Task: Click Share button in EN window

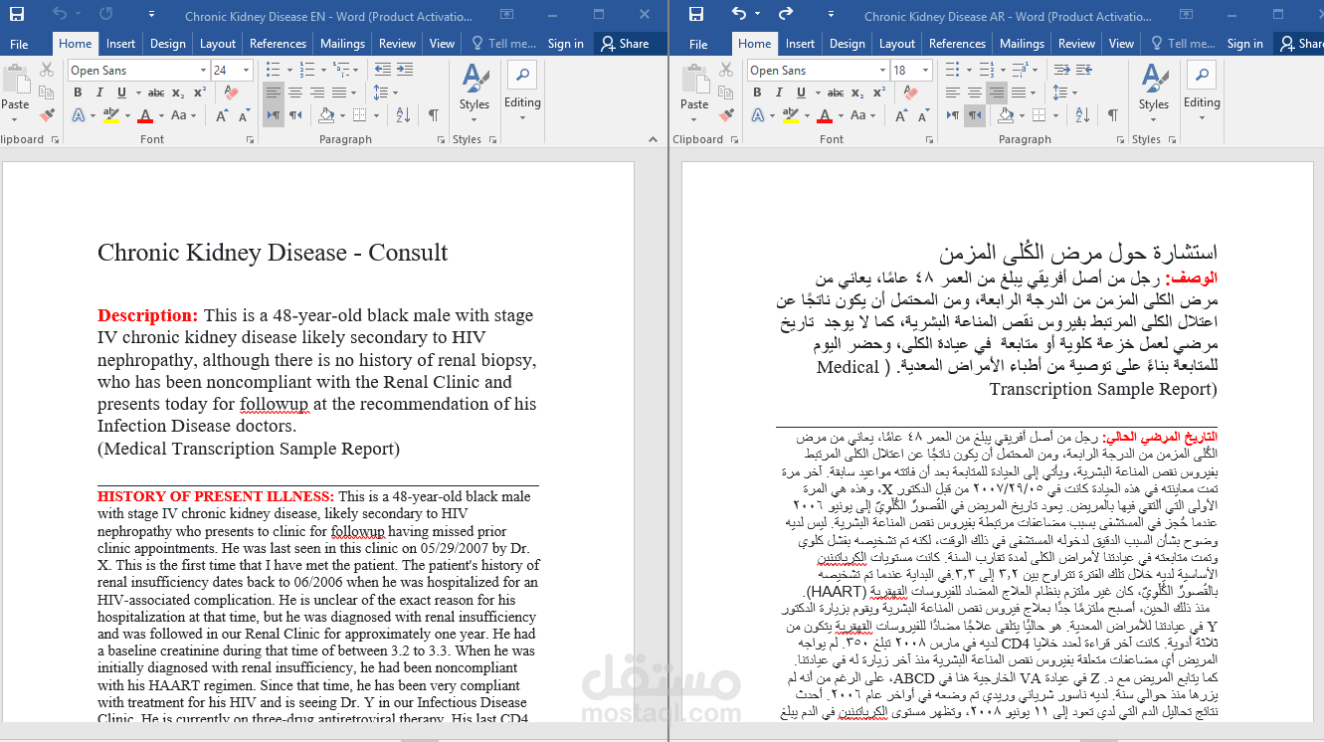Action: pos(625,44)
